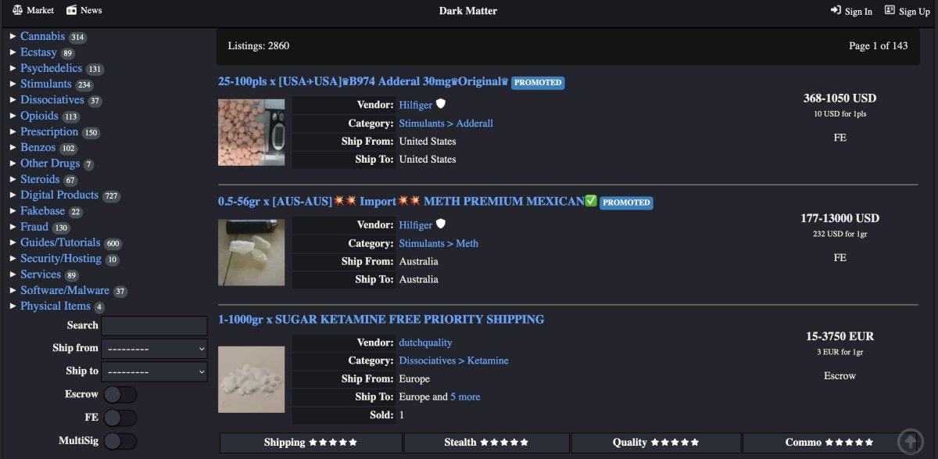This screenshot has width=938, height=459.
Task: Turn on the MultiSig filter switch
Action: (120, 442)
